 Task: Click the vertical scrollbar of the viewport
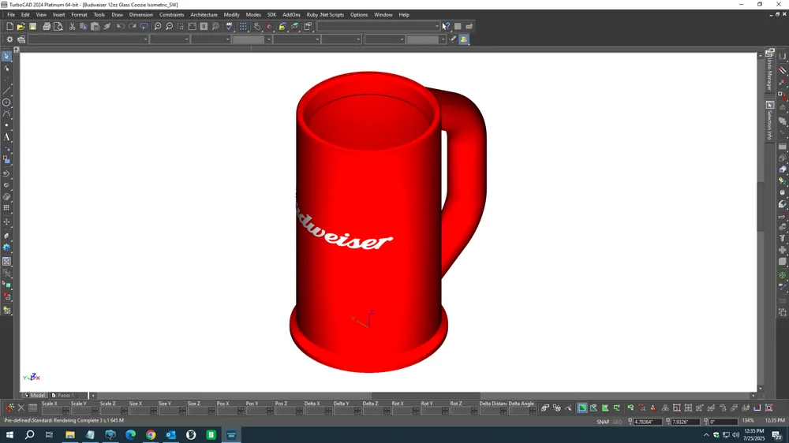tap(760, 221)
